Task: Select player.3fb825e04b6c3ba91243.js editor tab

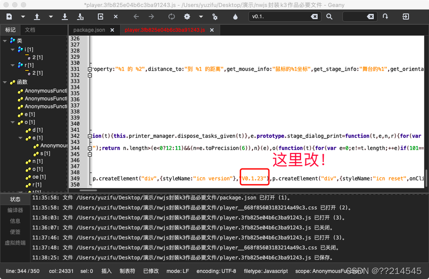Action: pos(165,30)
